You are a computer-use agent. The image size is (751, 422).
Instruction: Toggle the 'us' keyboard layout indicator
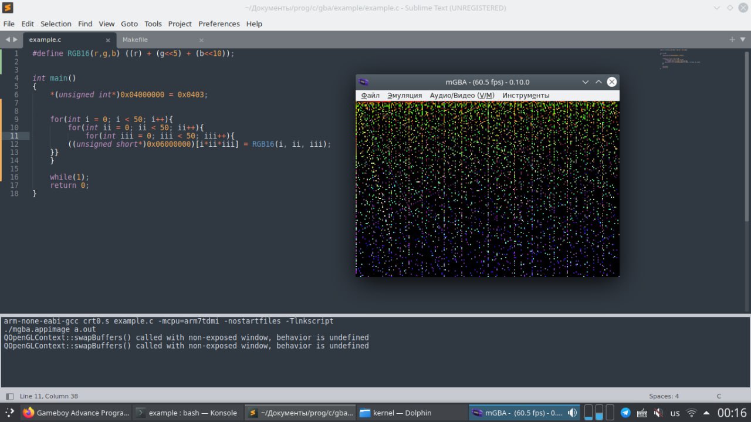(675, 413)
